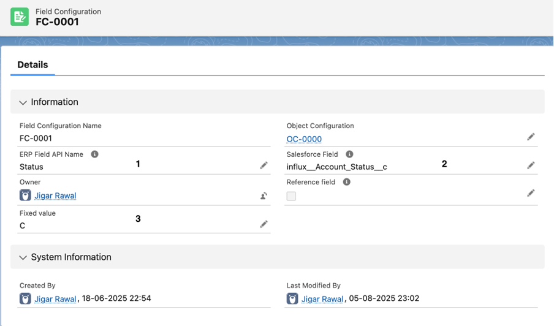Open Owner Jigar Rawal's profile link
Viewport: 554px width, 326px height.
(x=55, y=195)
